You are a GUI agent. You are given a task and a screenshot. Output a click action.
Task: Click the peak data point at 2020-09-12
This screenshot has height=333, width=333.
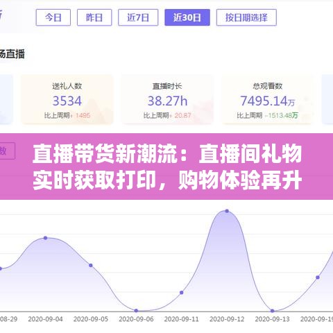tap(227, 211)
